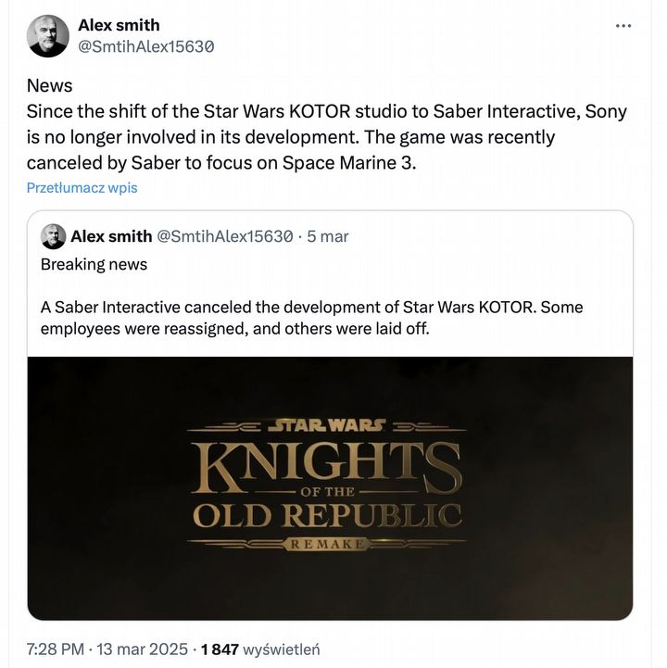Image resolution: width=667 pixels, height=668 pixels.
Task: Click the "1 847 wyświetleń" view count
Action: coord(260,649)
